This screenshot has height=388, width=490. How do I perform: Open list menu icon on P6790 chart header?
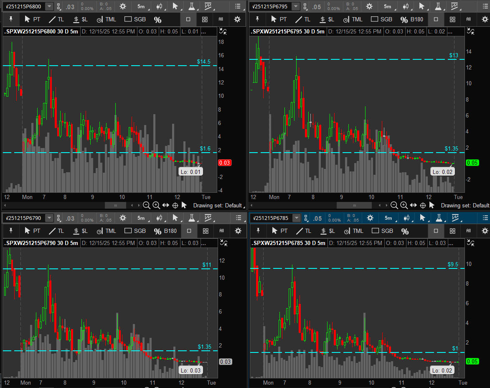239,218
